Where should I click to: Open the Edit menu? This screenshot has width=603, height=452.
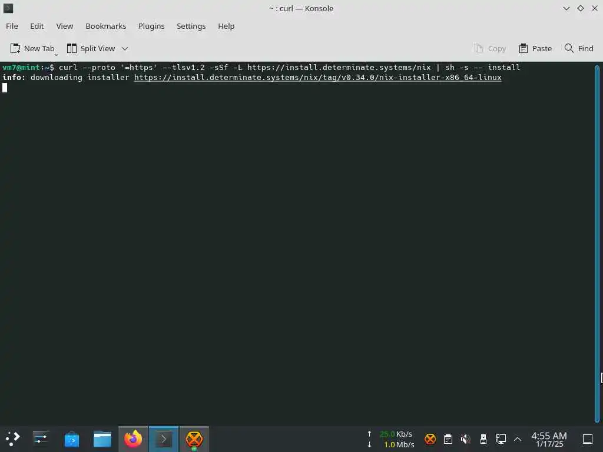(x=37, y=26)
